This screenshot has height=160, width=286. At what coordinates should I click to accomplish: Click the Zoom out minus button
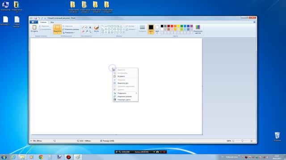click(x=233, y=141)
